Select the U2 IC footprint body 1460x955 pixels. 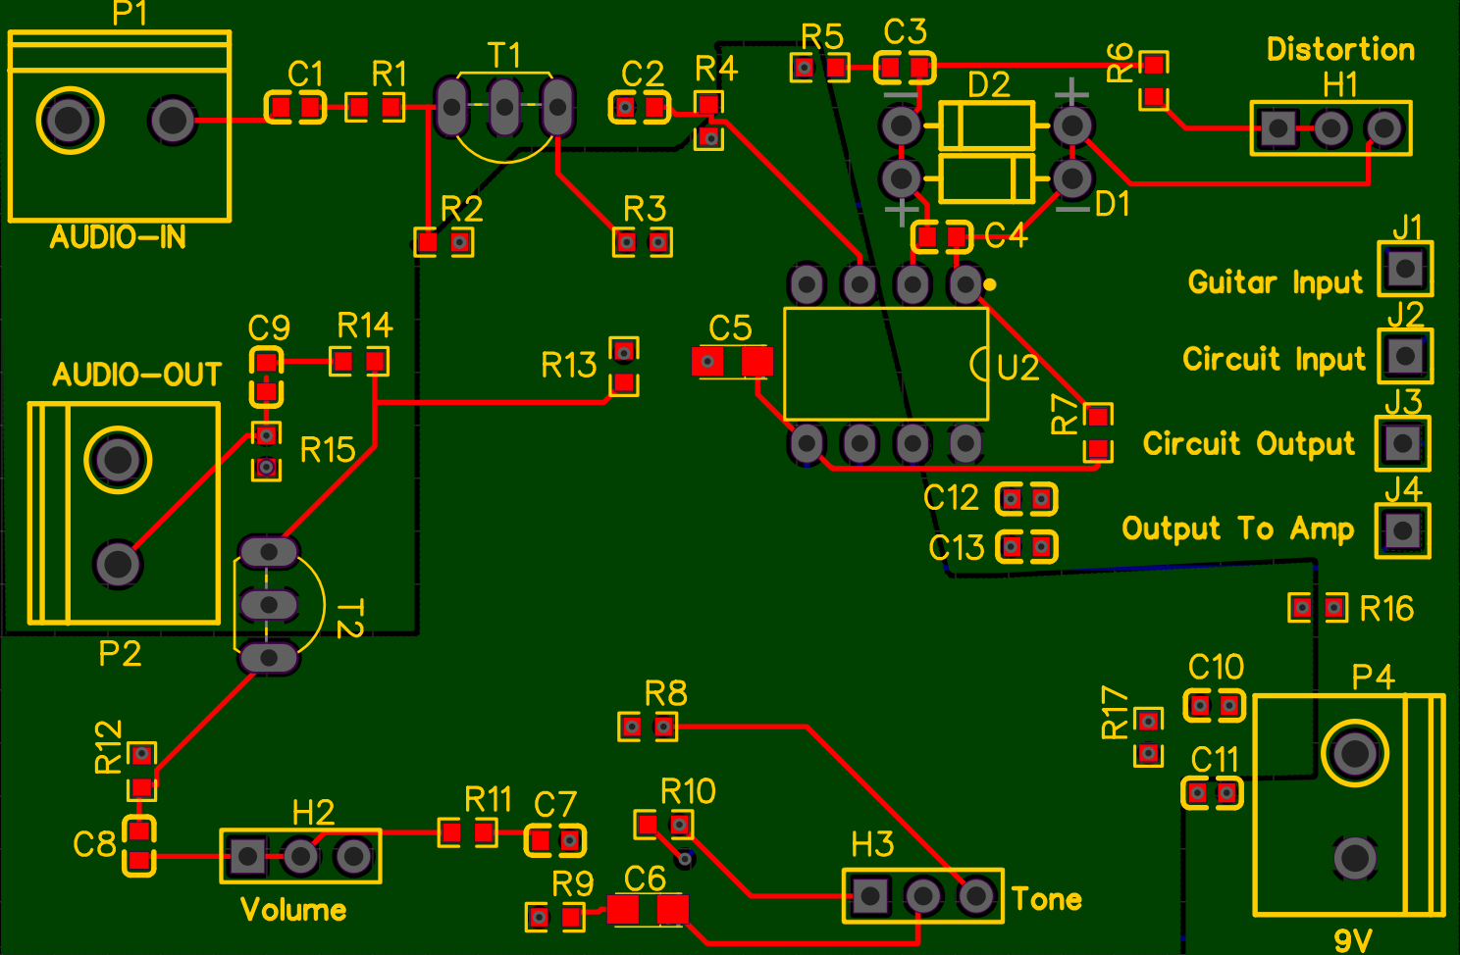coord(886,364)
